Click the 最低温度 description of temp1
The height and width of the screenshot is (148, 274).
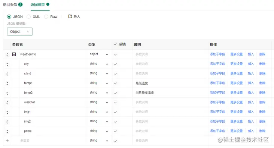coord(142,83)
